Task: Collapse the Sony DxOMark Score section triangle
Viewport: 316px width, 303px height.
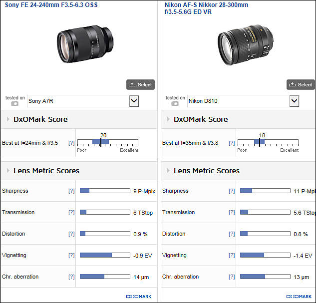Action: 8,119
